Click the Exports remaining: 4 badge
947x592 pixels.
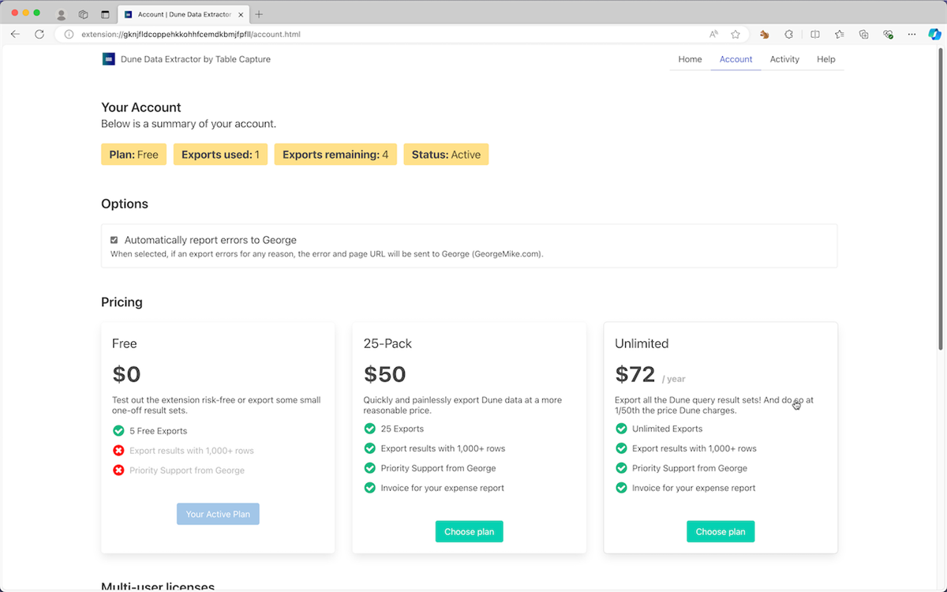click(335, 155)
